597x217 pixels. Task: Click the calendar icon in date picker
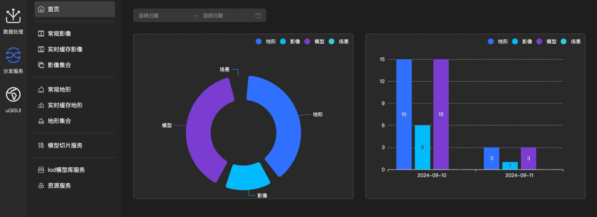tap(258, 15)
